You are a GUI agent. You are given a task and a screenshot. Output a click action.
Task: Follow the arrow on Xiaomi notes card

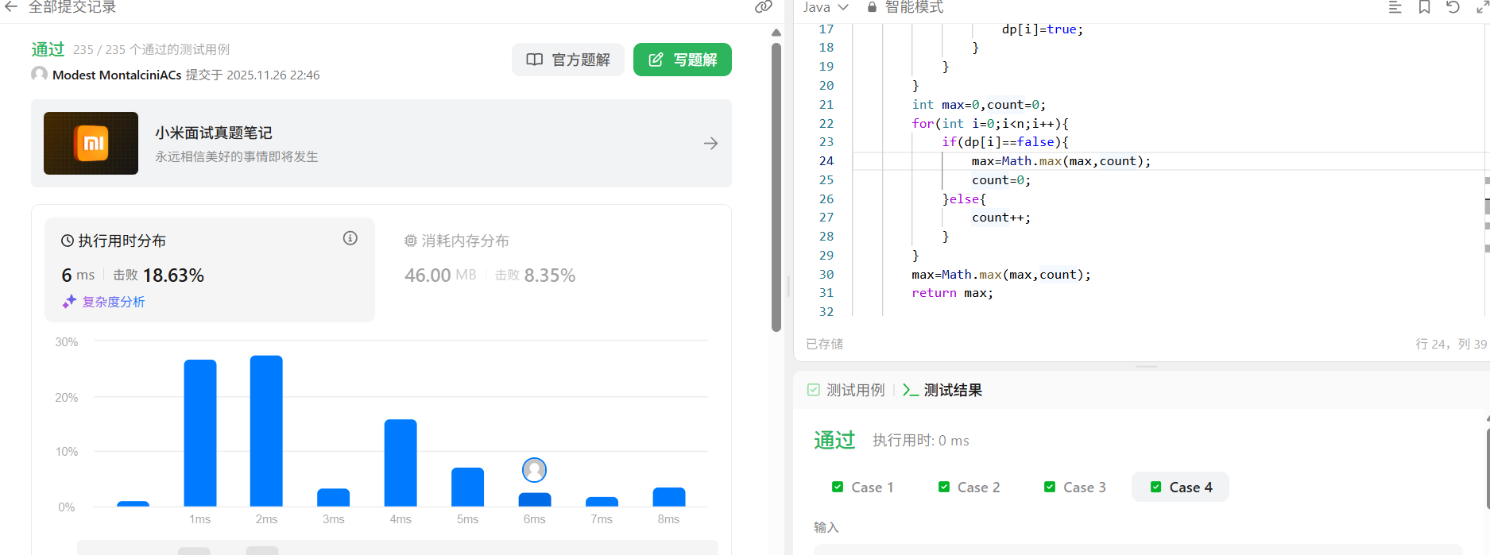pyautogui.click(x=710, y=144)
